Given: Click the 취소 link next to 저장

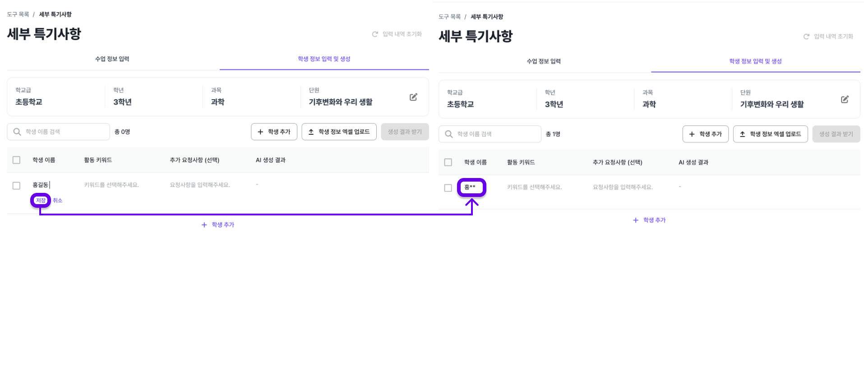Looking at the screenshot, I should coord(57,200).
